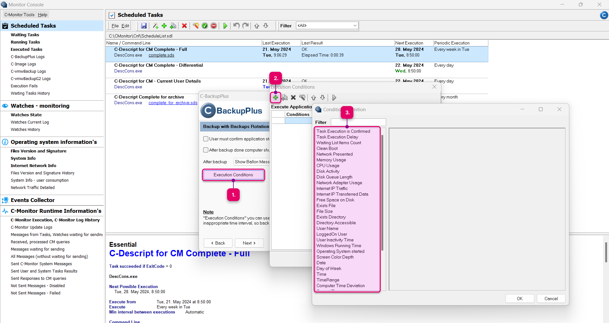This screenshot has height=323, width=609.
Task: Select 'Task Execution is Confirmed' condition
Action: (343, 131)
